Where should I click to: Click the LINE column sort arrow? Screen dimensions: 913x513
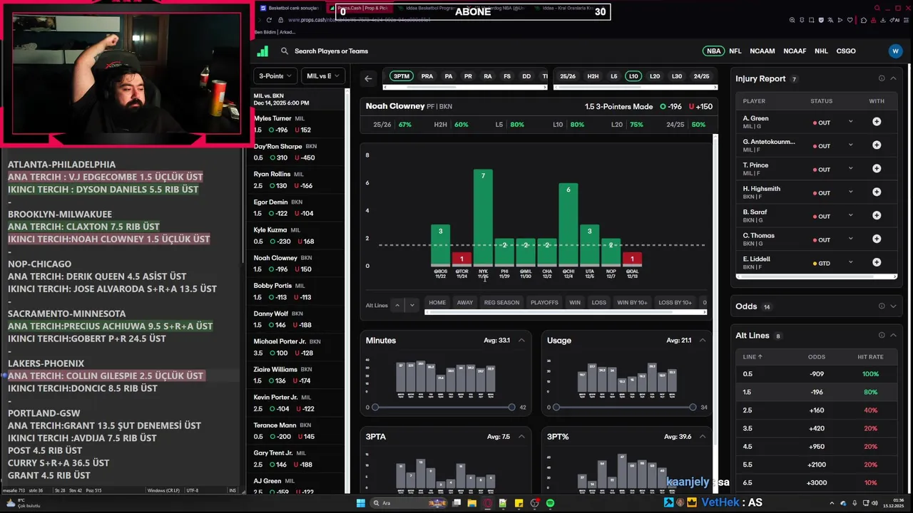click(x=760, y=357)
